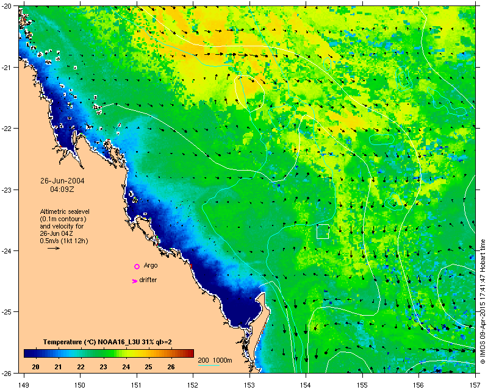Click the longitude axis label 153

[249, 385]
